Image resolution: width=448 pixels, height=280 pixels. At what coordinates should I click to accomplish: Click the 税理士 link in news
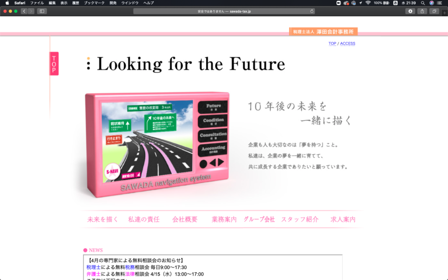tap(94, 267)
